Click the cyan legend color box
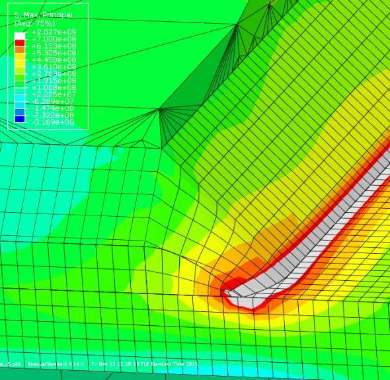Viewport: 390px width, 380px height. (20, 98)
